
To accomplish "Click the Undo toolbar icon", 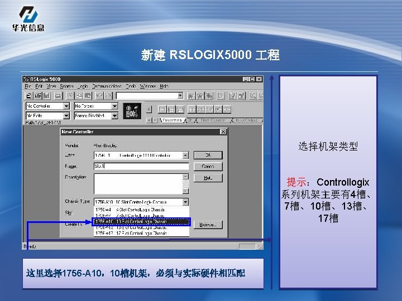I will [x=99, y=96].
